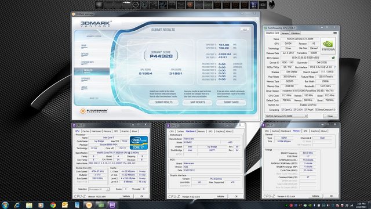Launch Internet Explorer from the taskbar
Image resolution: width=371 pixels, height=209 pixels.
[17, 205]
